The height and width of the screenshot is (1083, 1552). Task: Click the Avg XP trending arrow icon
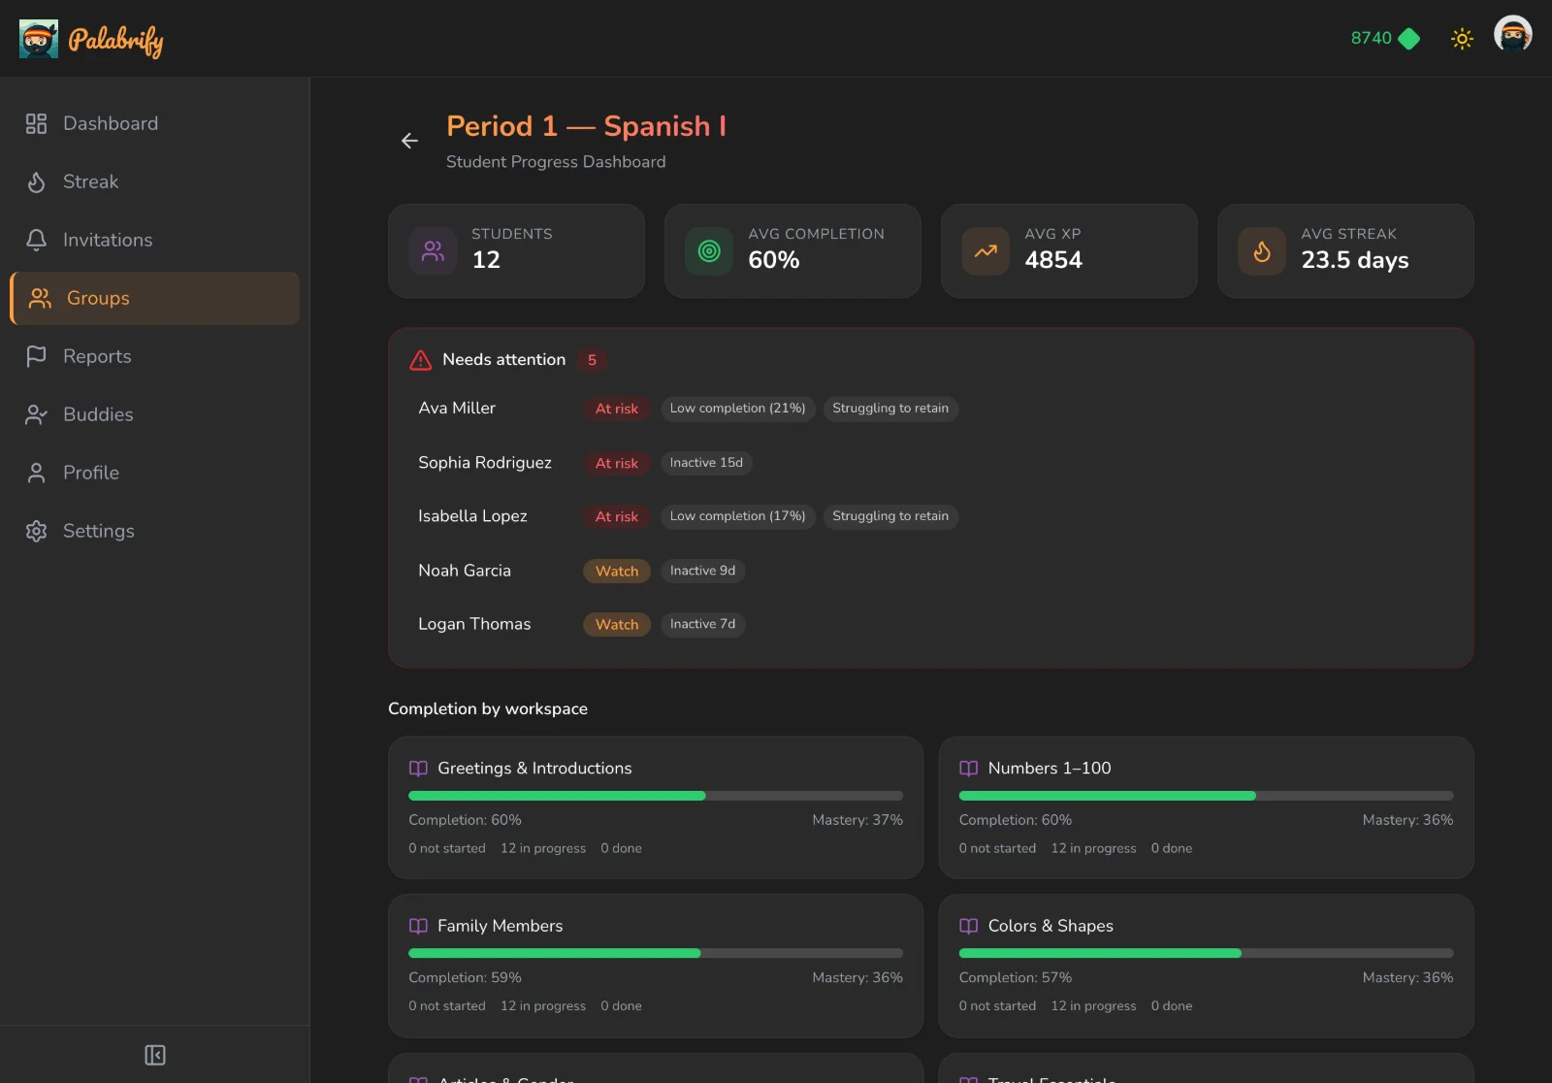[986, 251]
